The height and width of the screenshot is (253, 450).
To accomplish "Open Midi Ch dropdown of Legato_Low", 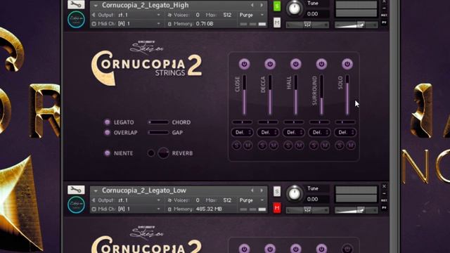I will point(127,209).
